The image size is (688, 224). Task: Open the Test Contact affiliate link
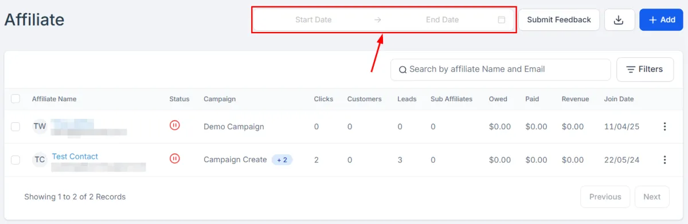click(x=75, y=157)
